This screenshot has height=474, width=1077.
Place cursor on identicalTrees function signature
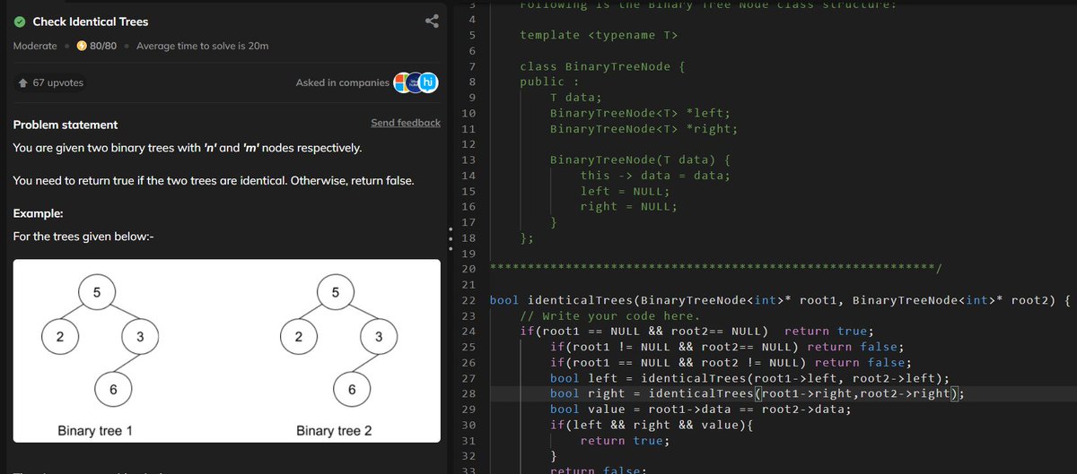point(780,300)
